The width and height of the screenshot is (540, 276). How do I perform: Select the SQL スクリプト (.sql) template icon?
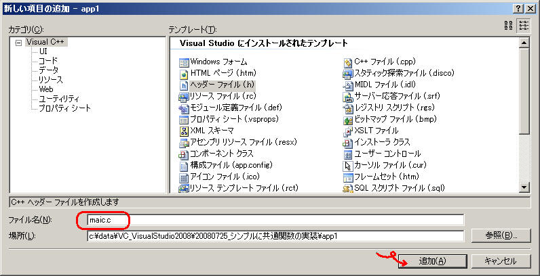point(348,188)
